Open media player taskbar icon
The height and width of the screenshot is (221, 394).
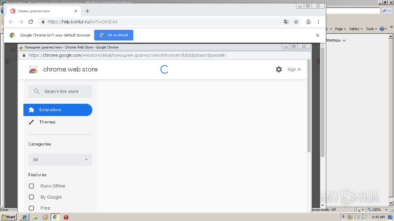(45, 217)
